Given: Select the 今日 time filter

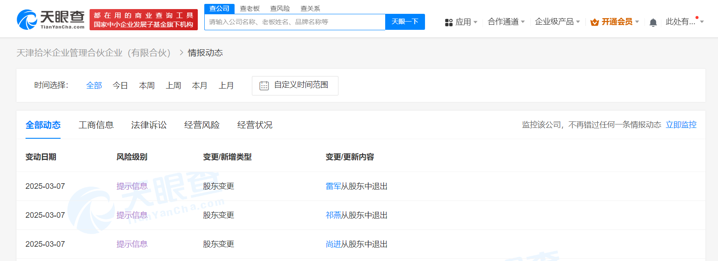Looking at the screenshot, I should pos(120,86).
